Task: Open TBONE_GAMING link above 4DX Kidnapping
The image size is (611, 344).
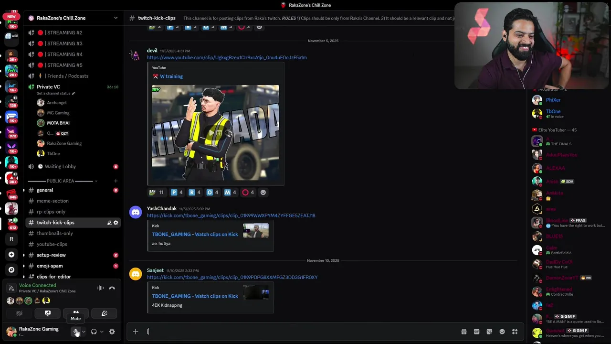Action: (x=195, y=296)
